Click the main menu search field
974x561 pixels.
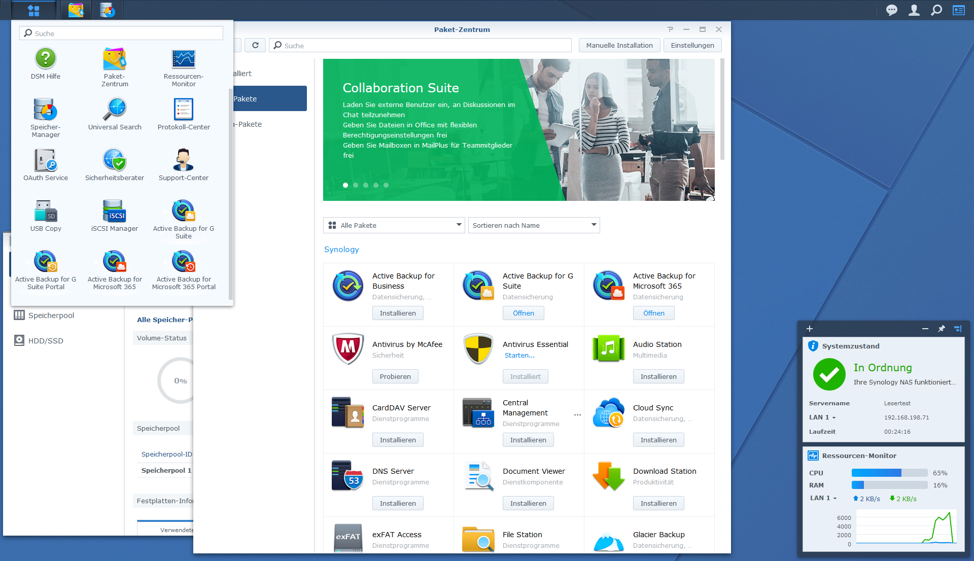point(122,33)
